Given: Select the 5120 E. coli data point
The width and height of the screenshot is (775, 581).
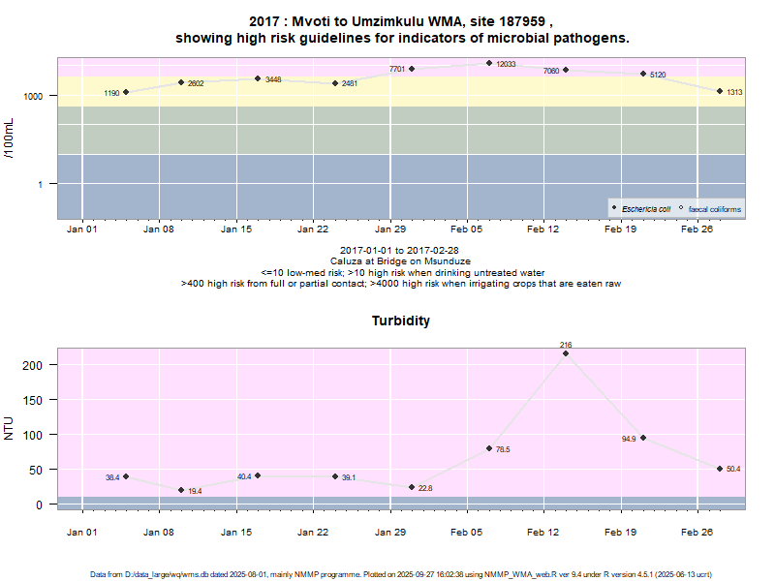Looking at the screenshot, I should point(642,74).
